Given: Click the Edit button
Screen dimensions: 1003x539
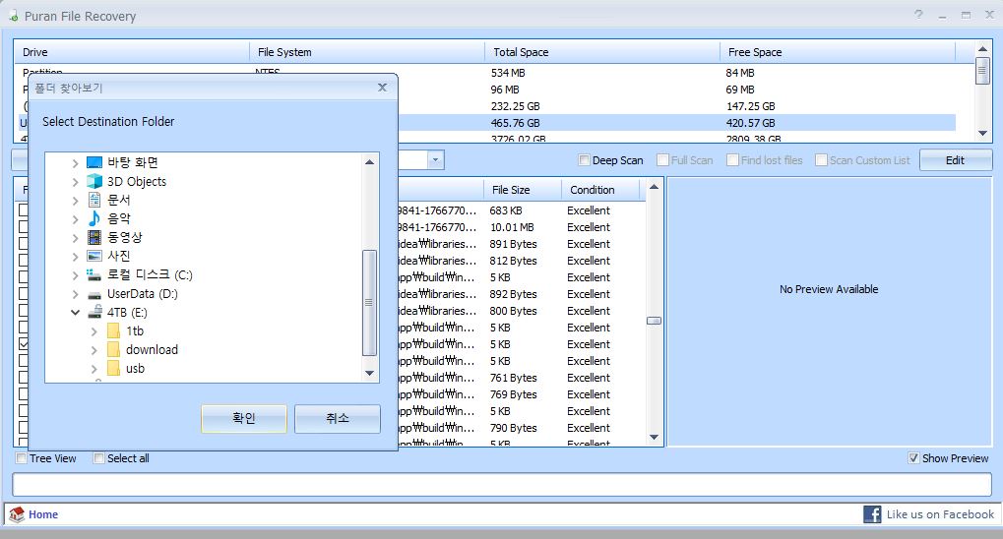Looking at the screenshot, I should point(956,160).
